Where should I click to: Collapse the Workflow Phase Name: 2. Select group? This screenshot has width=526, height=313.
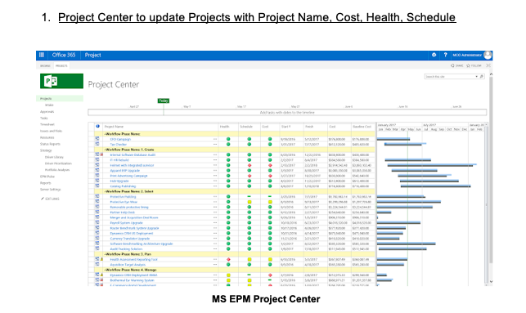(105, 192)
